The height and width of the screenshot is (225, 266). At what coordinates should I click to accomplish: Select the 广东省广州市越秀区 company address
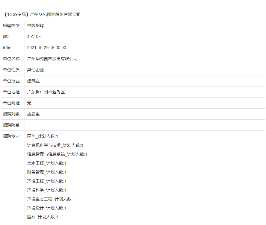tap(46, 92)
